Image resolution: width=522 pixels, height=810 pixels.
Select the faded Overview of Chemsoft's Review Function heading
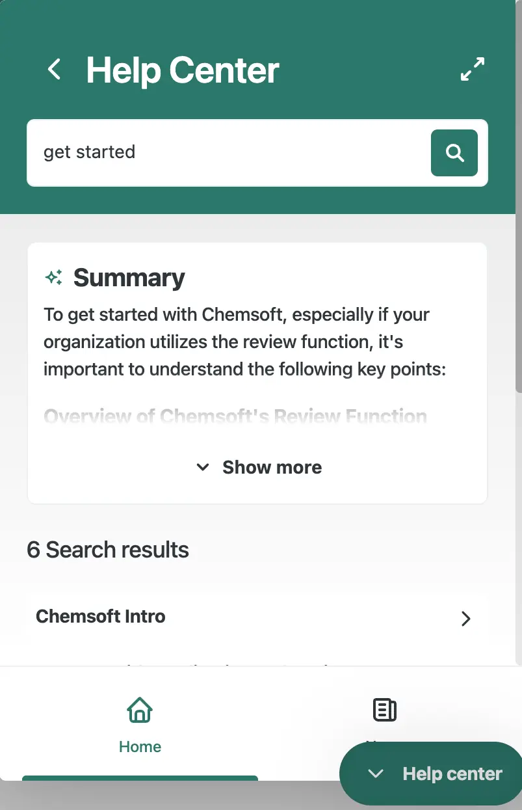pyautogui.click(x=235, y=416)
